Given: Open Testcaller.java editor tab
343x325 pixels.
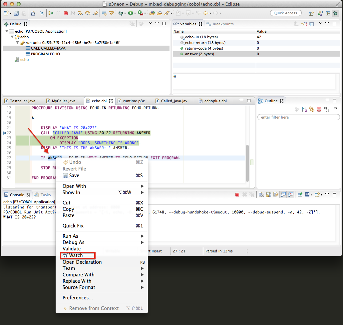Looking at the screenshot, I should point(20,101).
